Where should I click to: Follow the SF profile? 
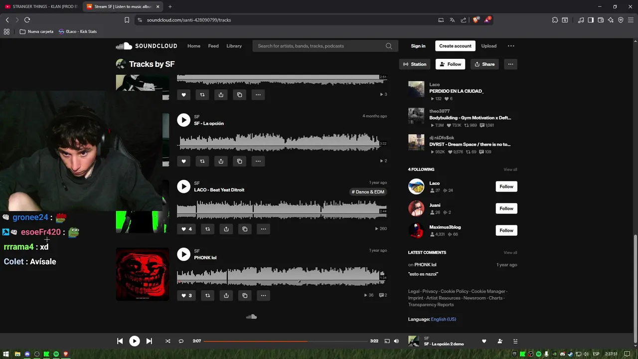click(x=450, y=64)
